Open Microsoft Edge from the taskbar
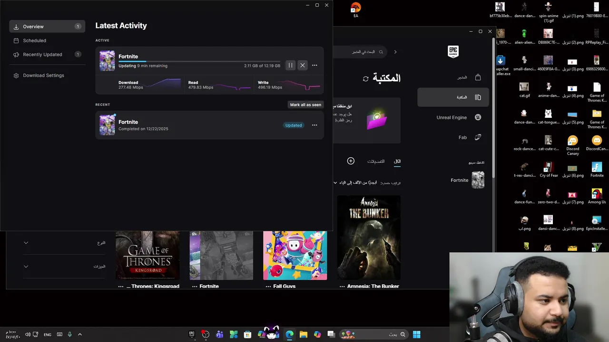The height and width of the screenshot is (342, 609). click(289, 334)
